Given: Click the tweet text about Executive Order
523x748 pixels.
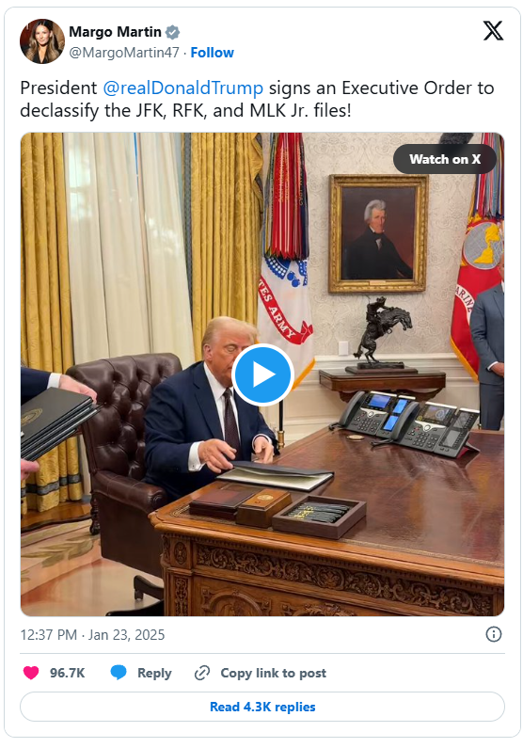Looking at the screenshot, I should click(258, 99).
